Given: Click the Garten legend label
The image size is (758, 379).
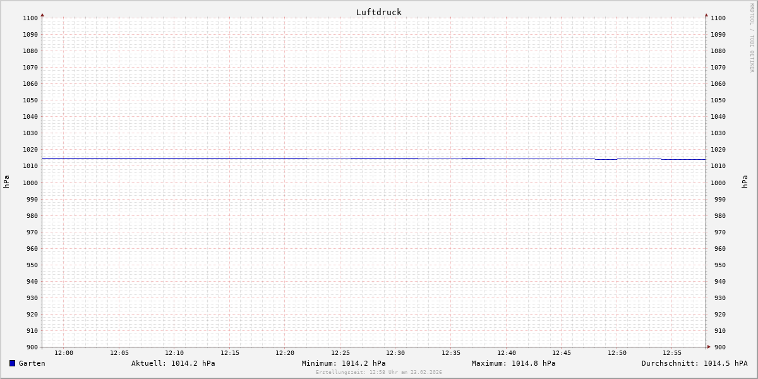Looking at the screenshot, I should 32,363.
